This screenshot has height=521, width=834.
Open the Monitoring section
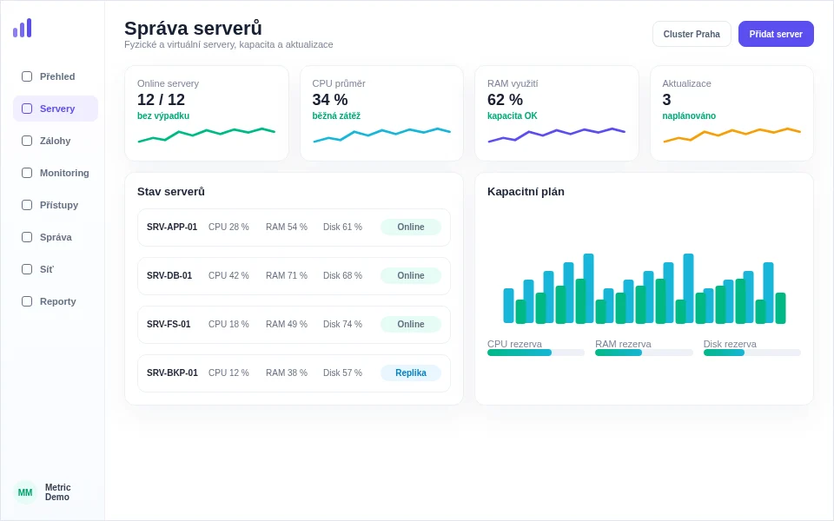(56, 173)
